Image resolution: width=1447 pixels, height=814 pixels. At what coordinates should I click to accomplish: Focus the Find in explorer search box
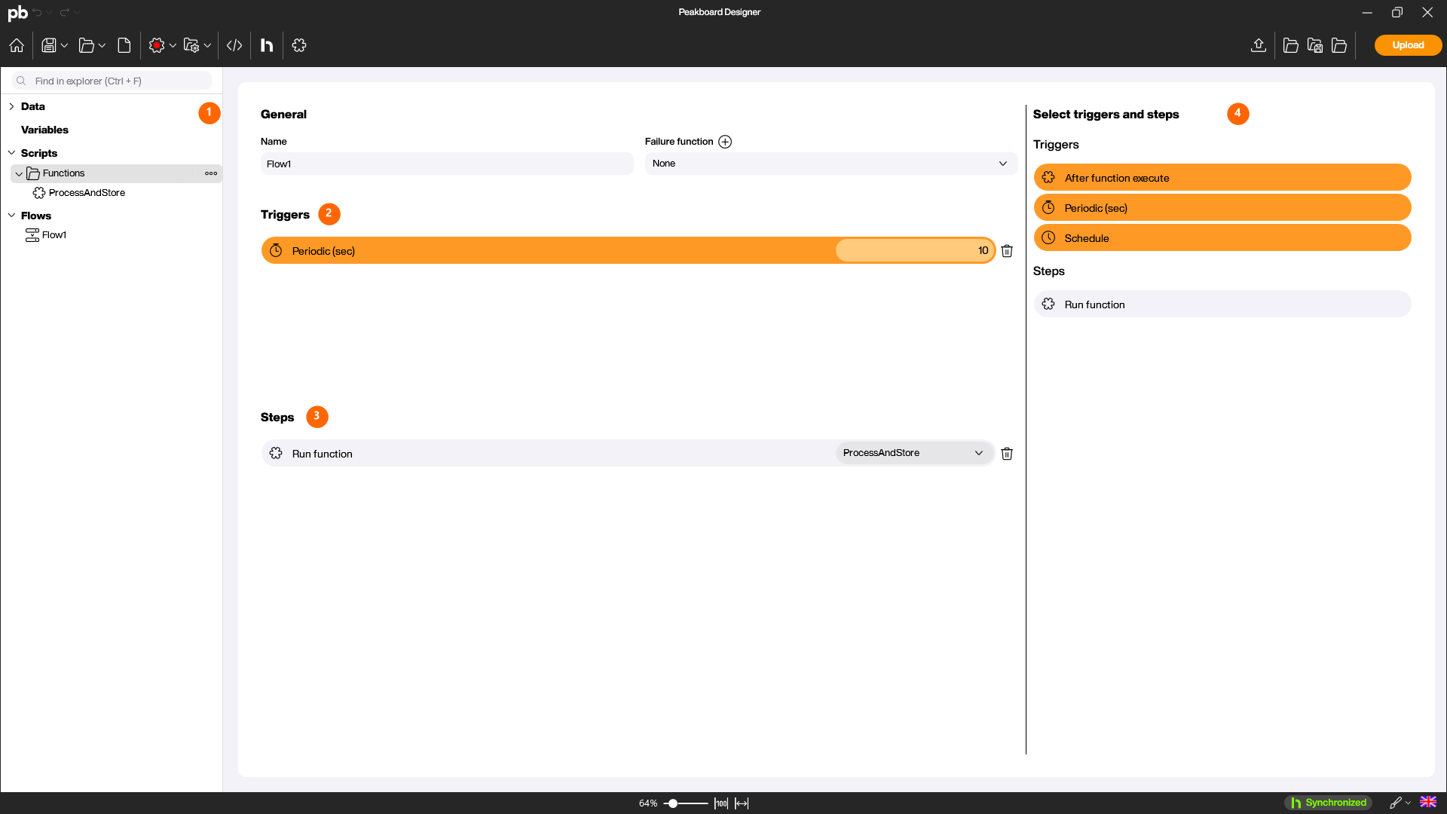coord(112,81)
